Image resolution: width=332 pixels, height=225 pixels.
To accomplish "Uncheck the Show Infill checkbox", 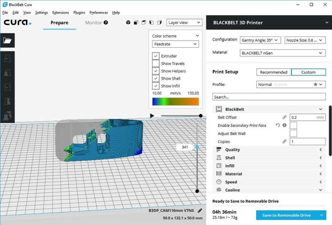I will point(156,86).
